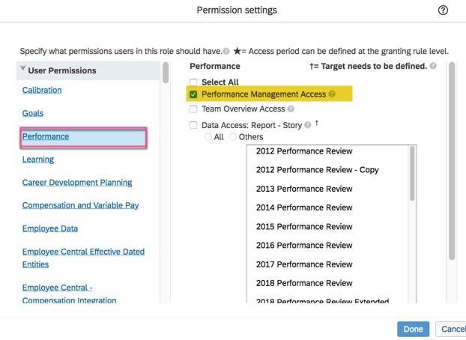Pick 2012 Performance Review - Copy entry

click(317, 170)
